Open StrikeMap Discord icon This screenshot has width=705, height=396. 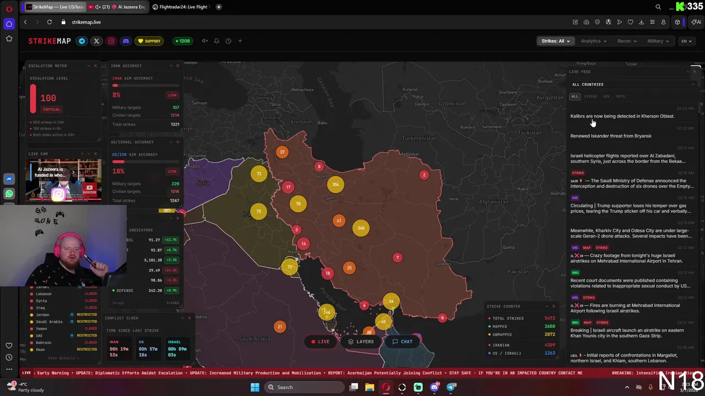126,41
